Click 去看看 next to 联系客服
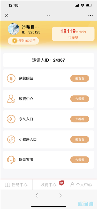Screen dimensions: 97x209 [x=80, y=160]
